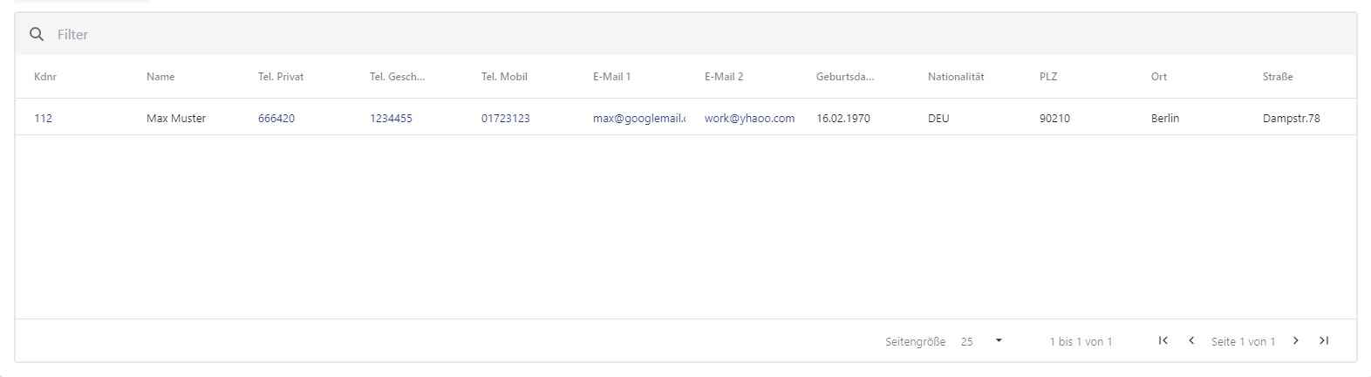
Task: Click mobile number 01723123
Action: pyautogui.click(x=506, y=118)
